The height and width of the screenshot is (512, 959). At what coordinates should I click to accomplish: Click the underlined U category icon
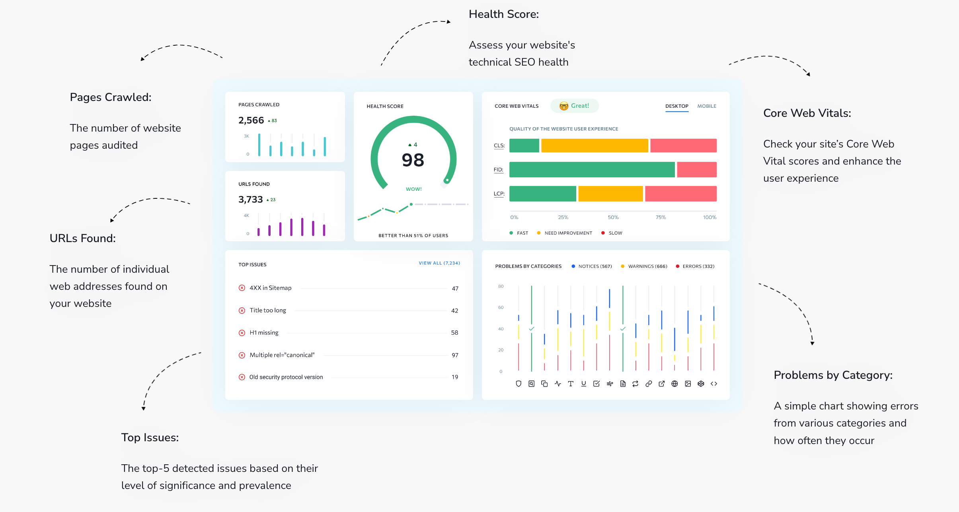(584, 384)
